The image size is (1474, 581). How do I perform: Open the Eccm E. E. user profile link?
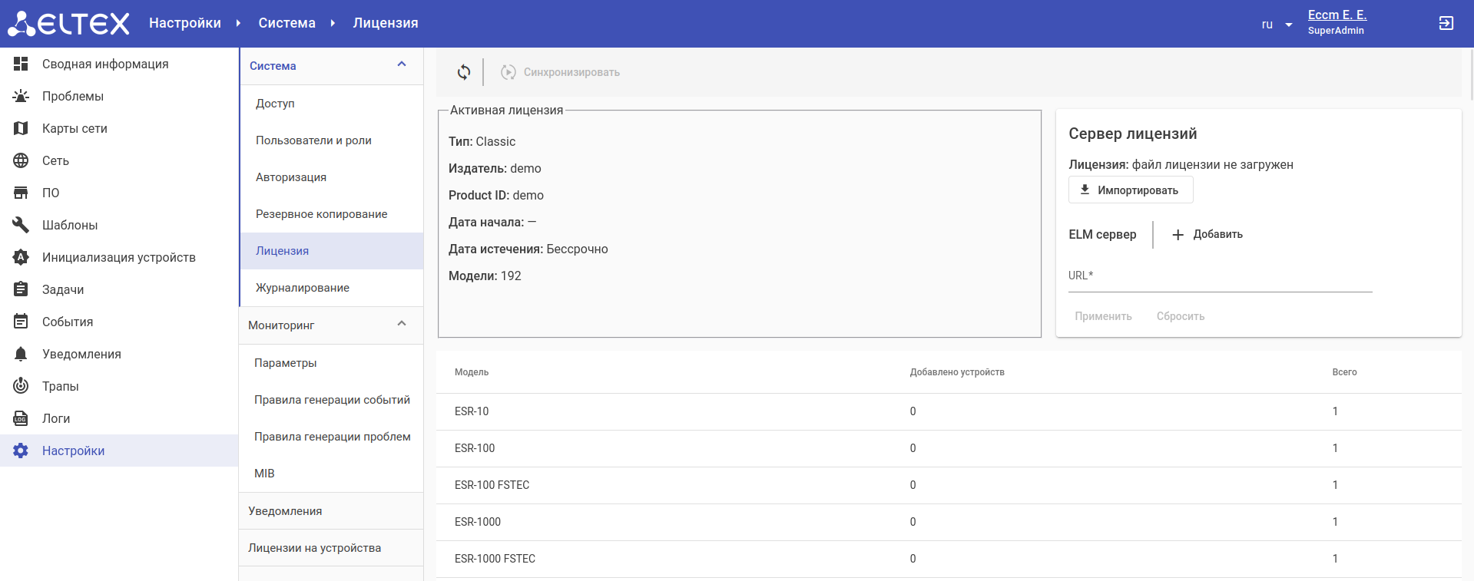(1337, 15)
